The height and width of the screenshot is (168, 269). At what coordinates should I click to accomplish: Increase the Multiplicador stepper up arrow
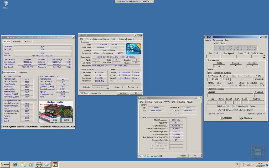point(264,56)
